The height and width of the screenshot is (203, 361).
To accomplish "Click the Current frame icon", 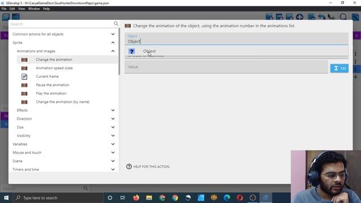I will [x=24, y=77].
